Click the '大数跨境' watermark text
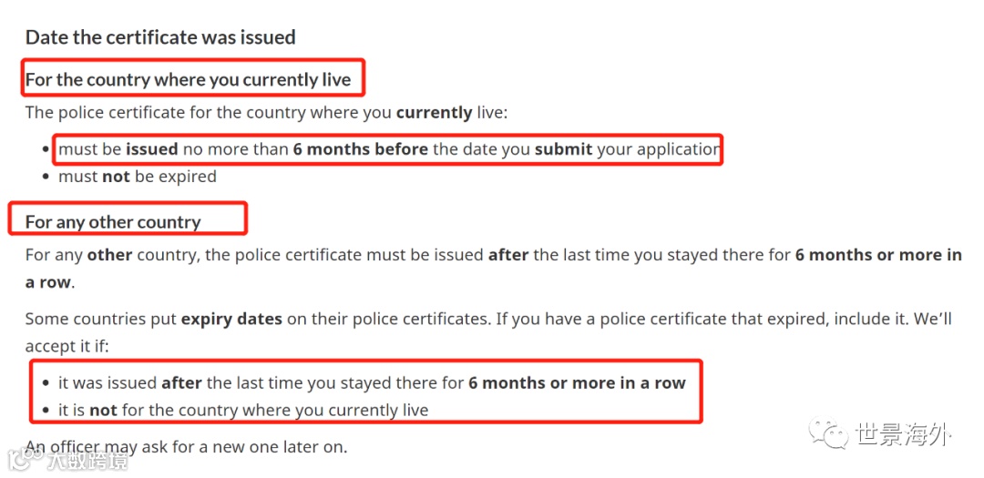This screenshot has height=478, width=984. point(87,461)
